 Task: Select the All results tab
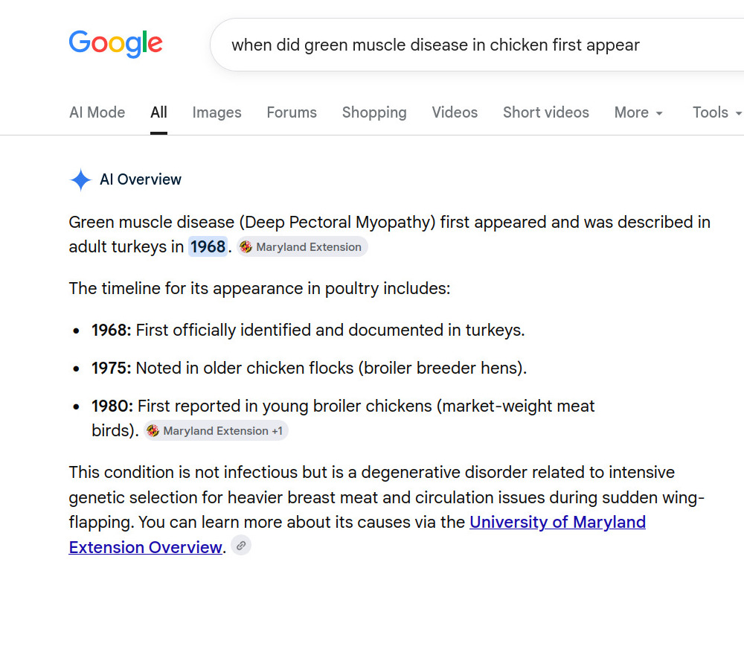point(158,112)
